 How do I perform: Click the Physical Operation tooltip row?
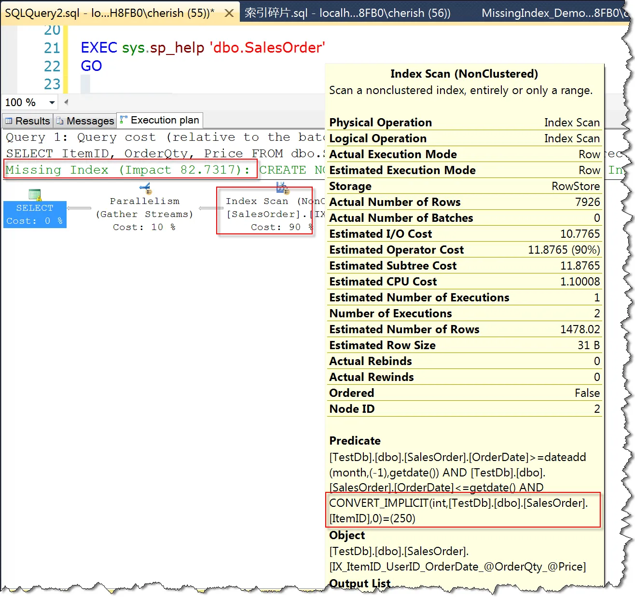(x=464, y=122)
